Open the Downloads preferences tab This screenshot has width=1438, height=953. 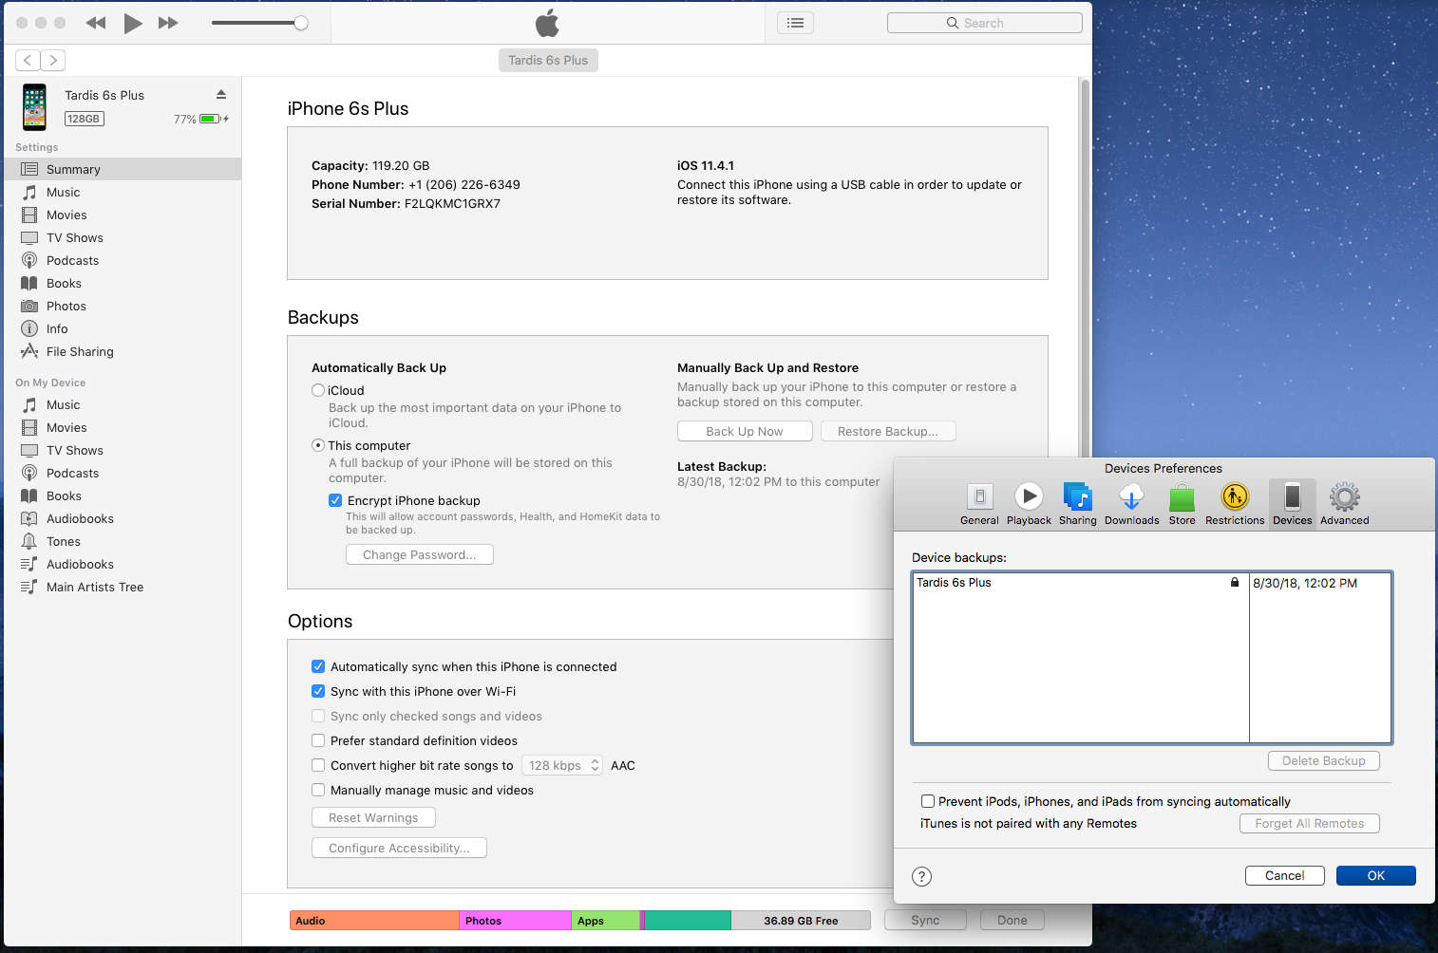point(1131,504)
